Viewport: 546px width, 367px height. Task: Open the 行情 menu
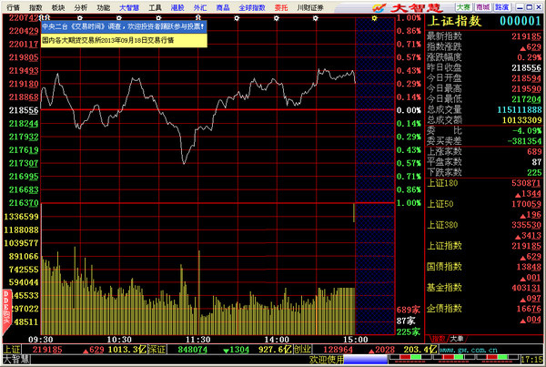click(x=14, y=7)
